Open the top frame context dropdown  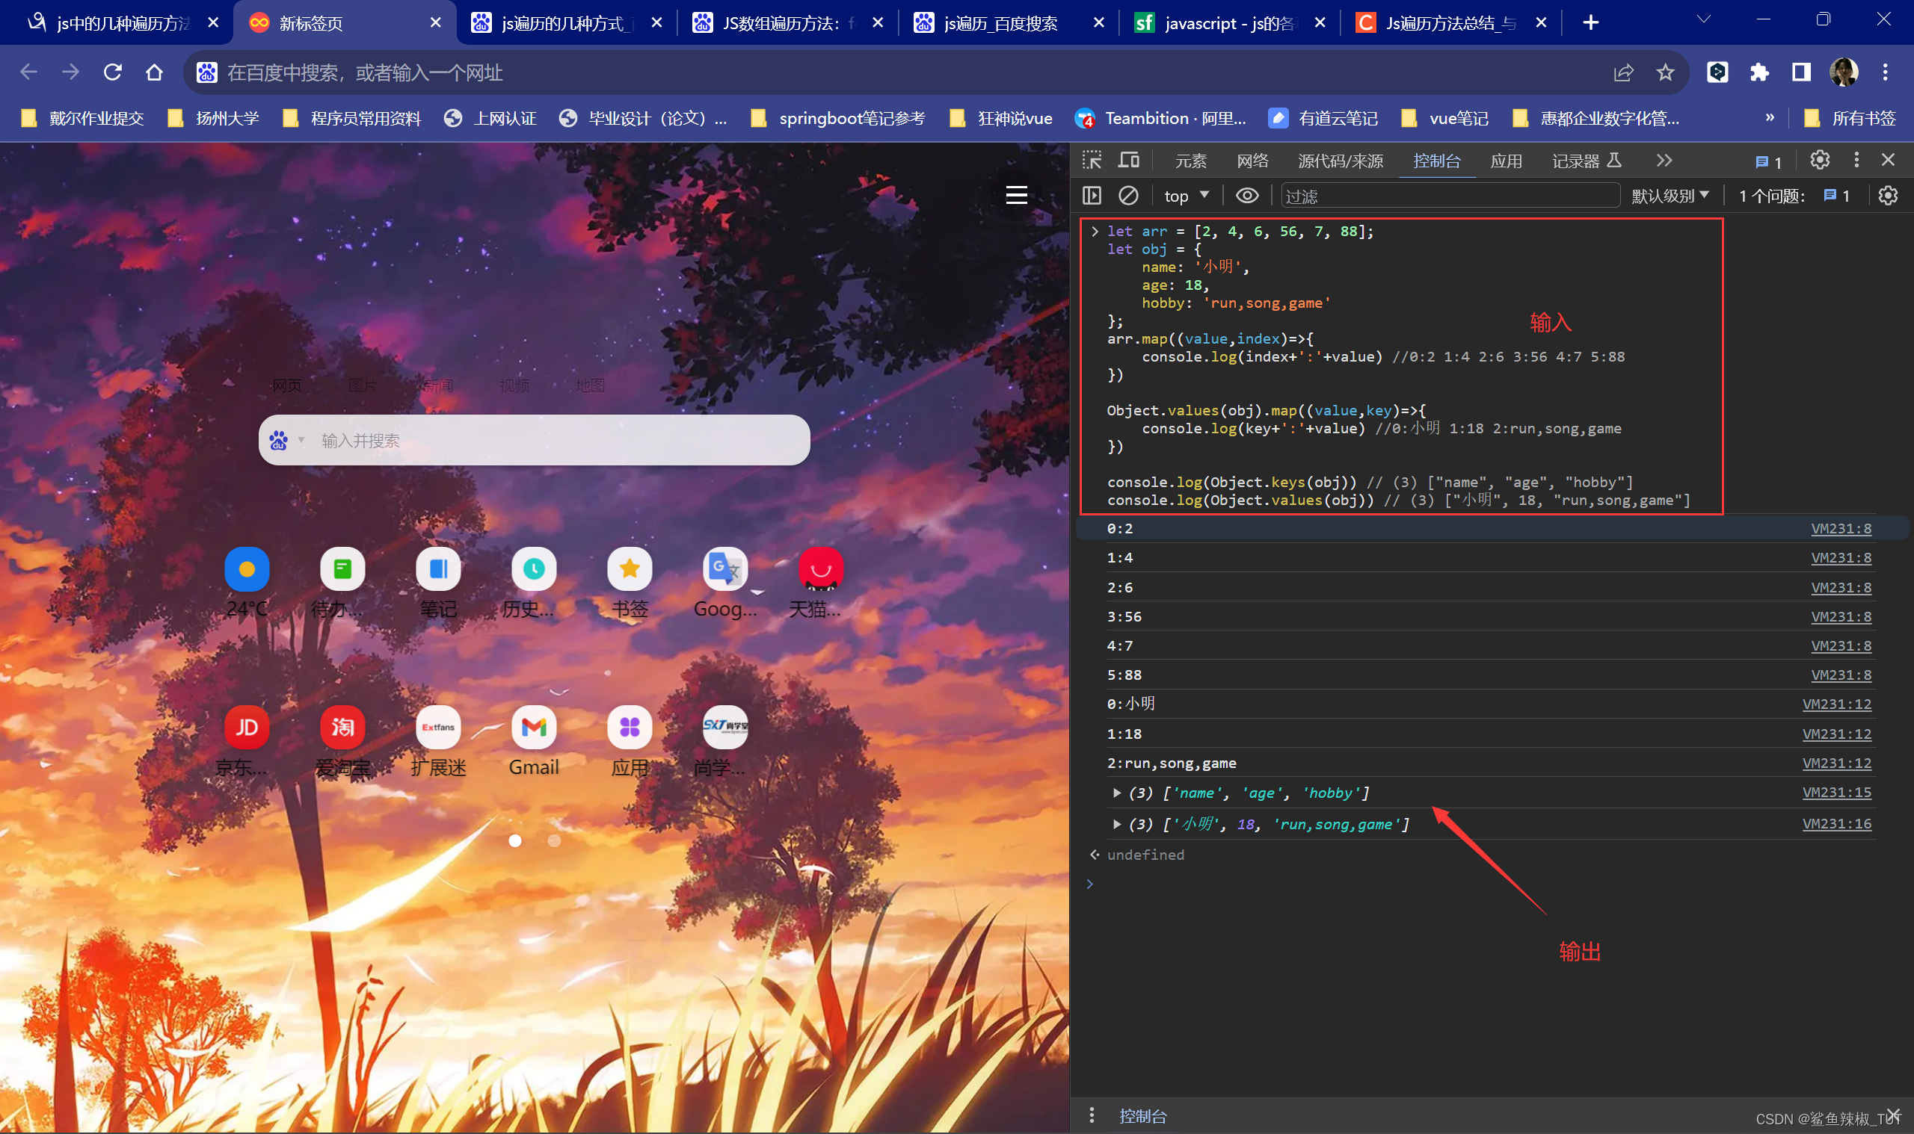[1184, 196]
